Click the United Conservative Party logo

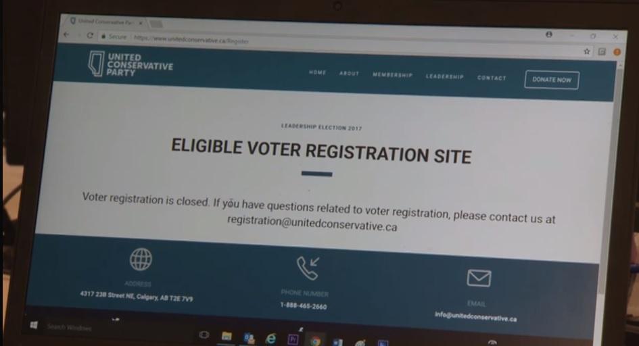(x=131, y=64)
